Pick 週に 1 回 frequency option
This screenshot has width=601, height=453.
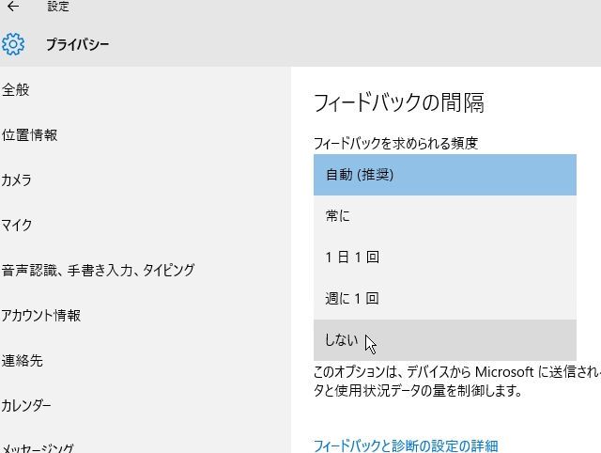[444, 299]
